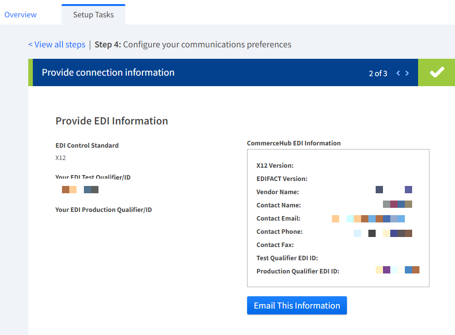Advance to next step with right chevron
Screen dimensions: 455x335
pos(407,73)
